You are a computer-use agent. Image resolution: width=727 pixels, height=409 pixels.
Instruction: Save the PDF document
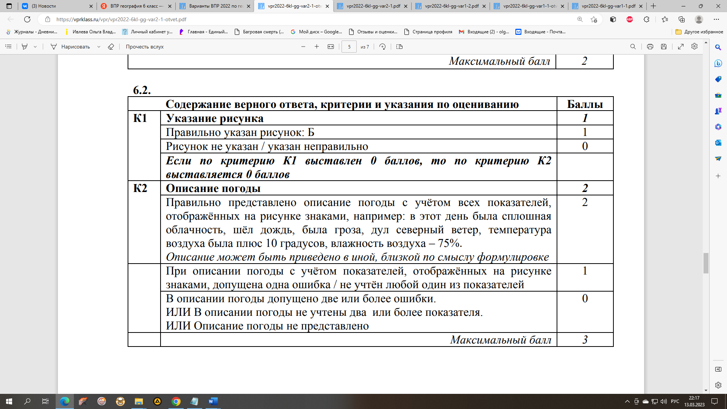point(664,47)
